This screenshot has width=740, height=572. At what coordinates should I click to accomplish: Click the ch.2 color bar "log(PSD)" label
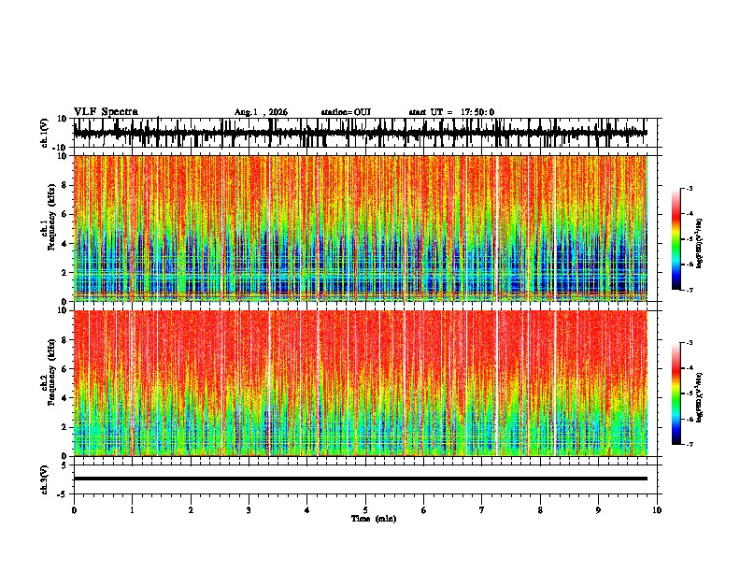tap(700, 397)
